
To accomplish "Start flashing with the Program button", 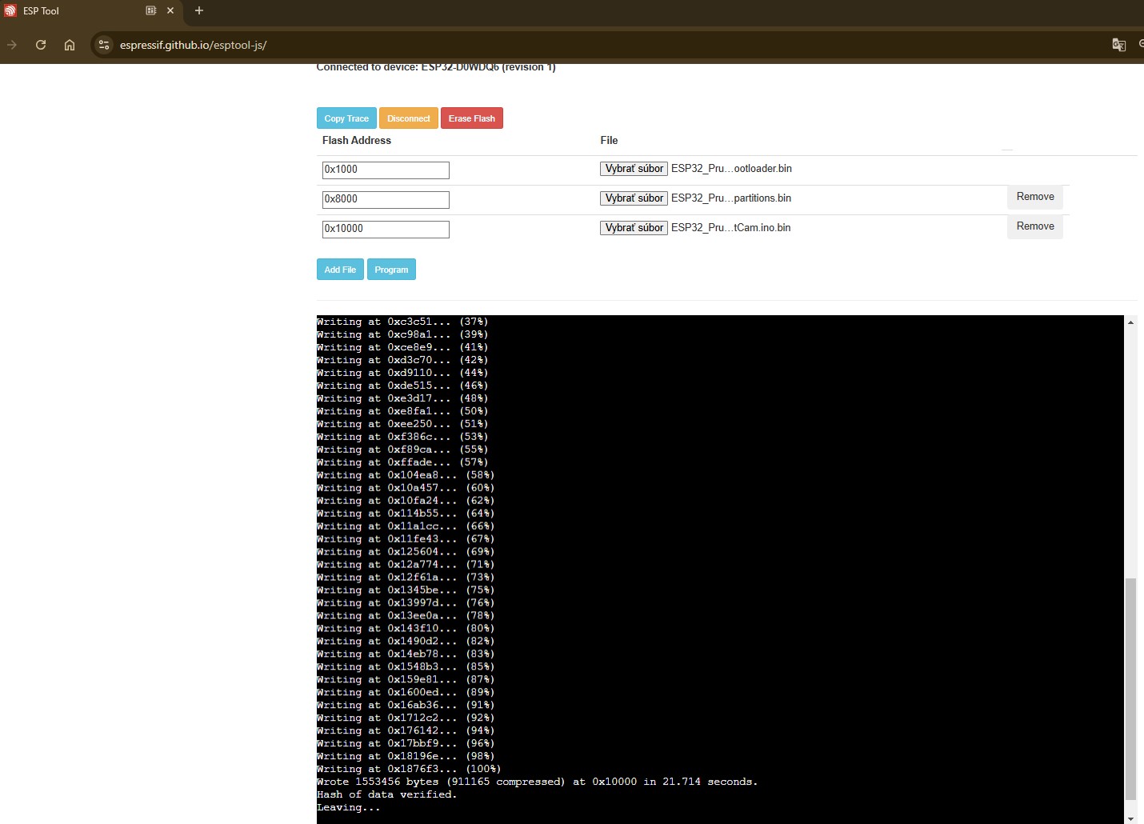I will [x=391, y=270].
